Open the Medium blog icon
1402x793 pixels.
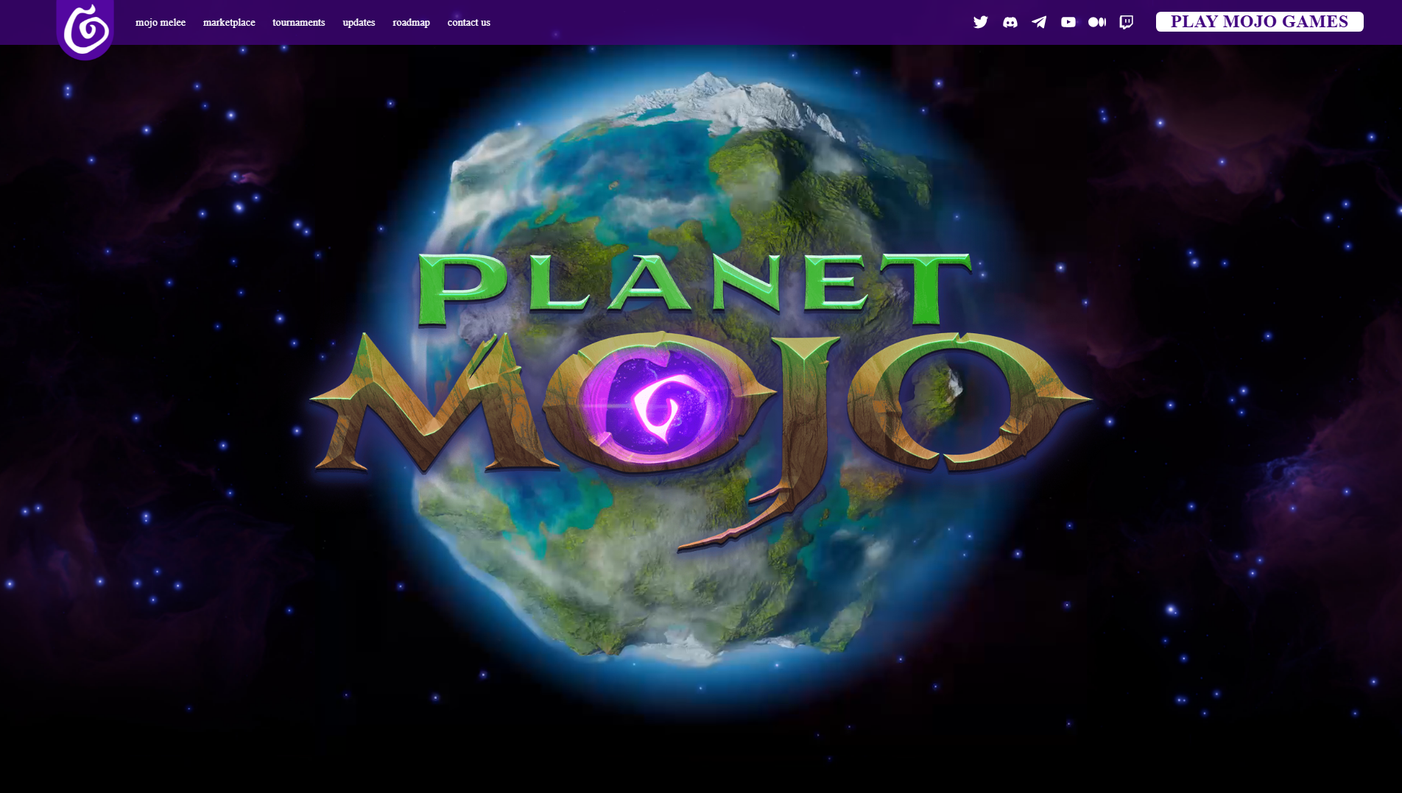click(x=1097, y=22)
